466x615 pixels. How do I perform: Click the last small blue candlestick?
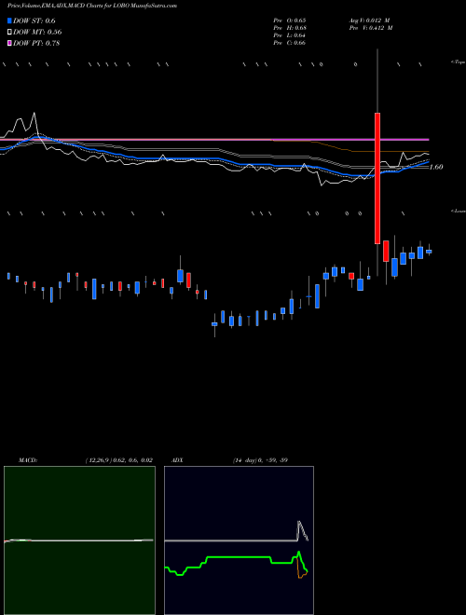[x=429, y=251]
